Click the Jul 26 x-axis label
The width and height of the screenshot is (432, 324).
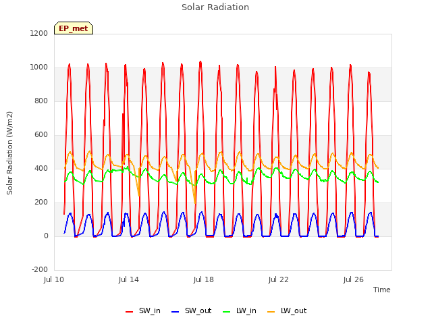coord(354,280)
